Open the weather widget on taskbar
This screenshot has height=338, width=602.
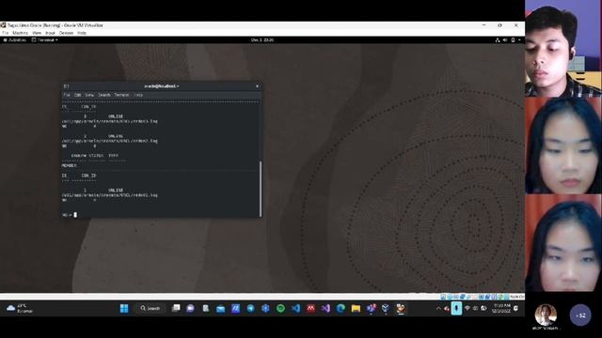point(20,309)
